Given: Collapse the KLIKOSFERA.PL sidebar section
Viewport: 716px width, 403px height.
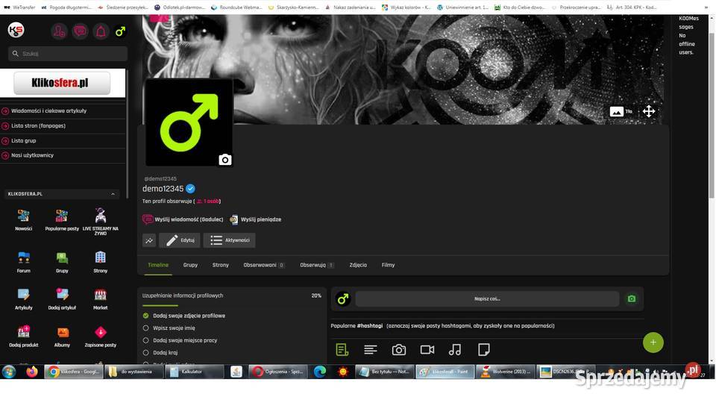Looking at the screenshot, I should click(113, 194).
